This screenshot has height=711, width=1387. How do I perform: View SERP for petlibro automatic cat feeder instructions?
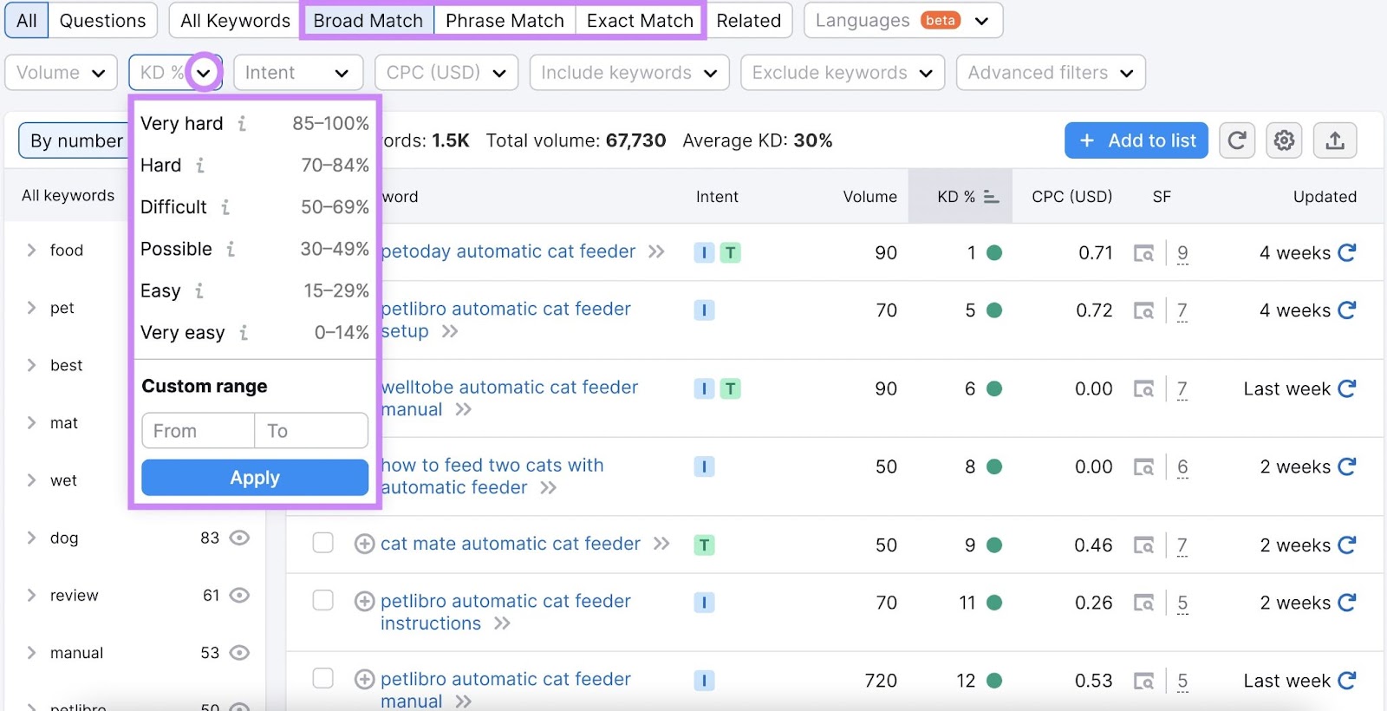click(1144, 603)
